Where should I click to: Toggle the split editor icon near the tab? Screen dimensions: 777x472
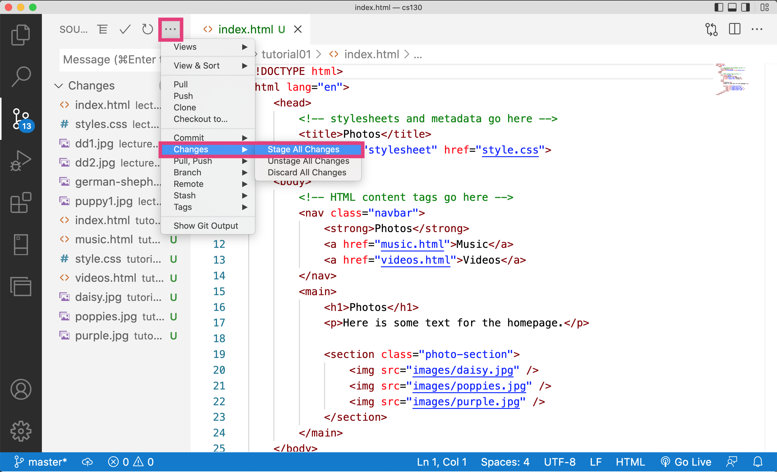click(734, 29)
